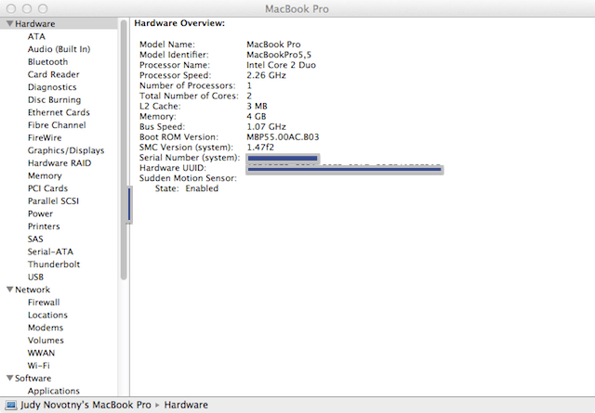Collapse the Software section disclosure triangle
Screen dimensions: 595x413
(x=10, y=378)
